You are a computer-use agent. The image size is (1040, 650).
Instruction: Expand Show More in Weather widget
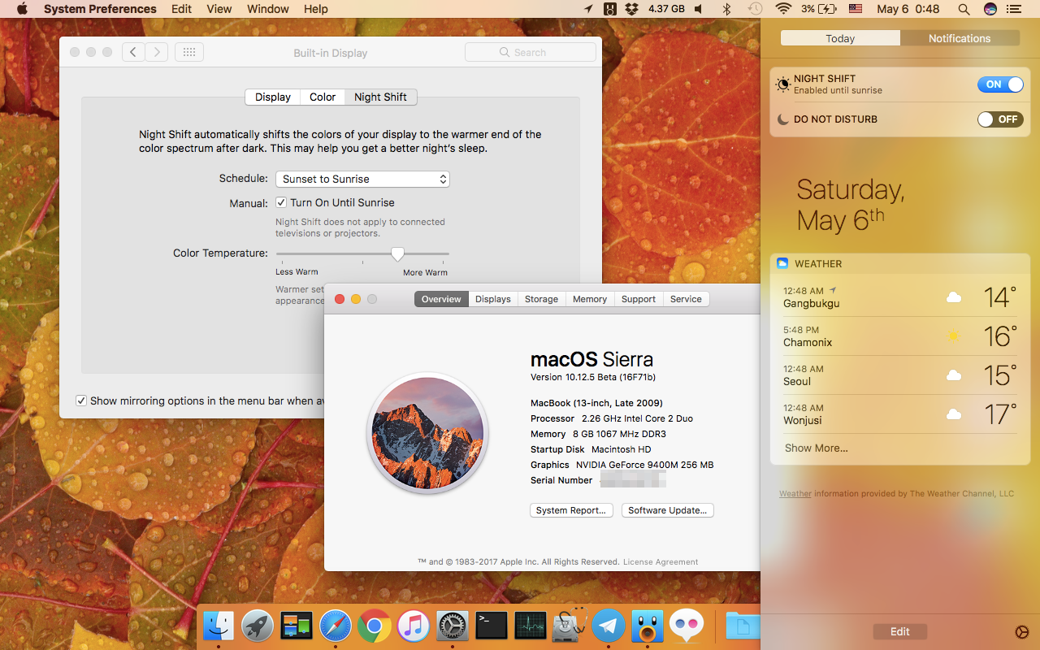[x=816, y=448]
